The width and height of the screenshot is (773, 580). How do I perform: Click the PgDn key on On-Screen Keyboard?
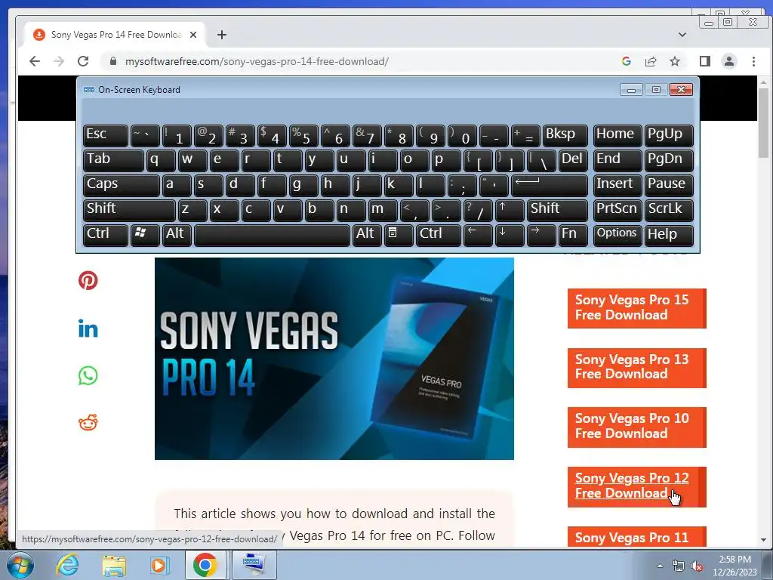click(x=669, y=160)
